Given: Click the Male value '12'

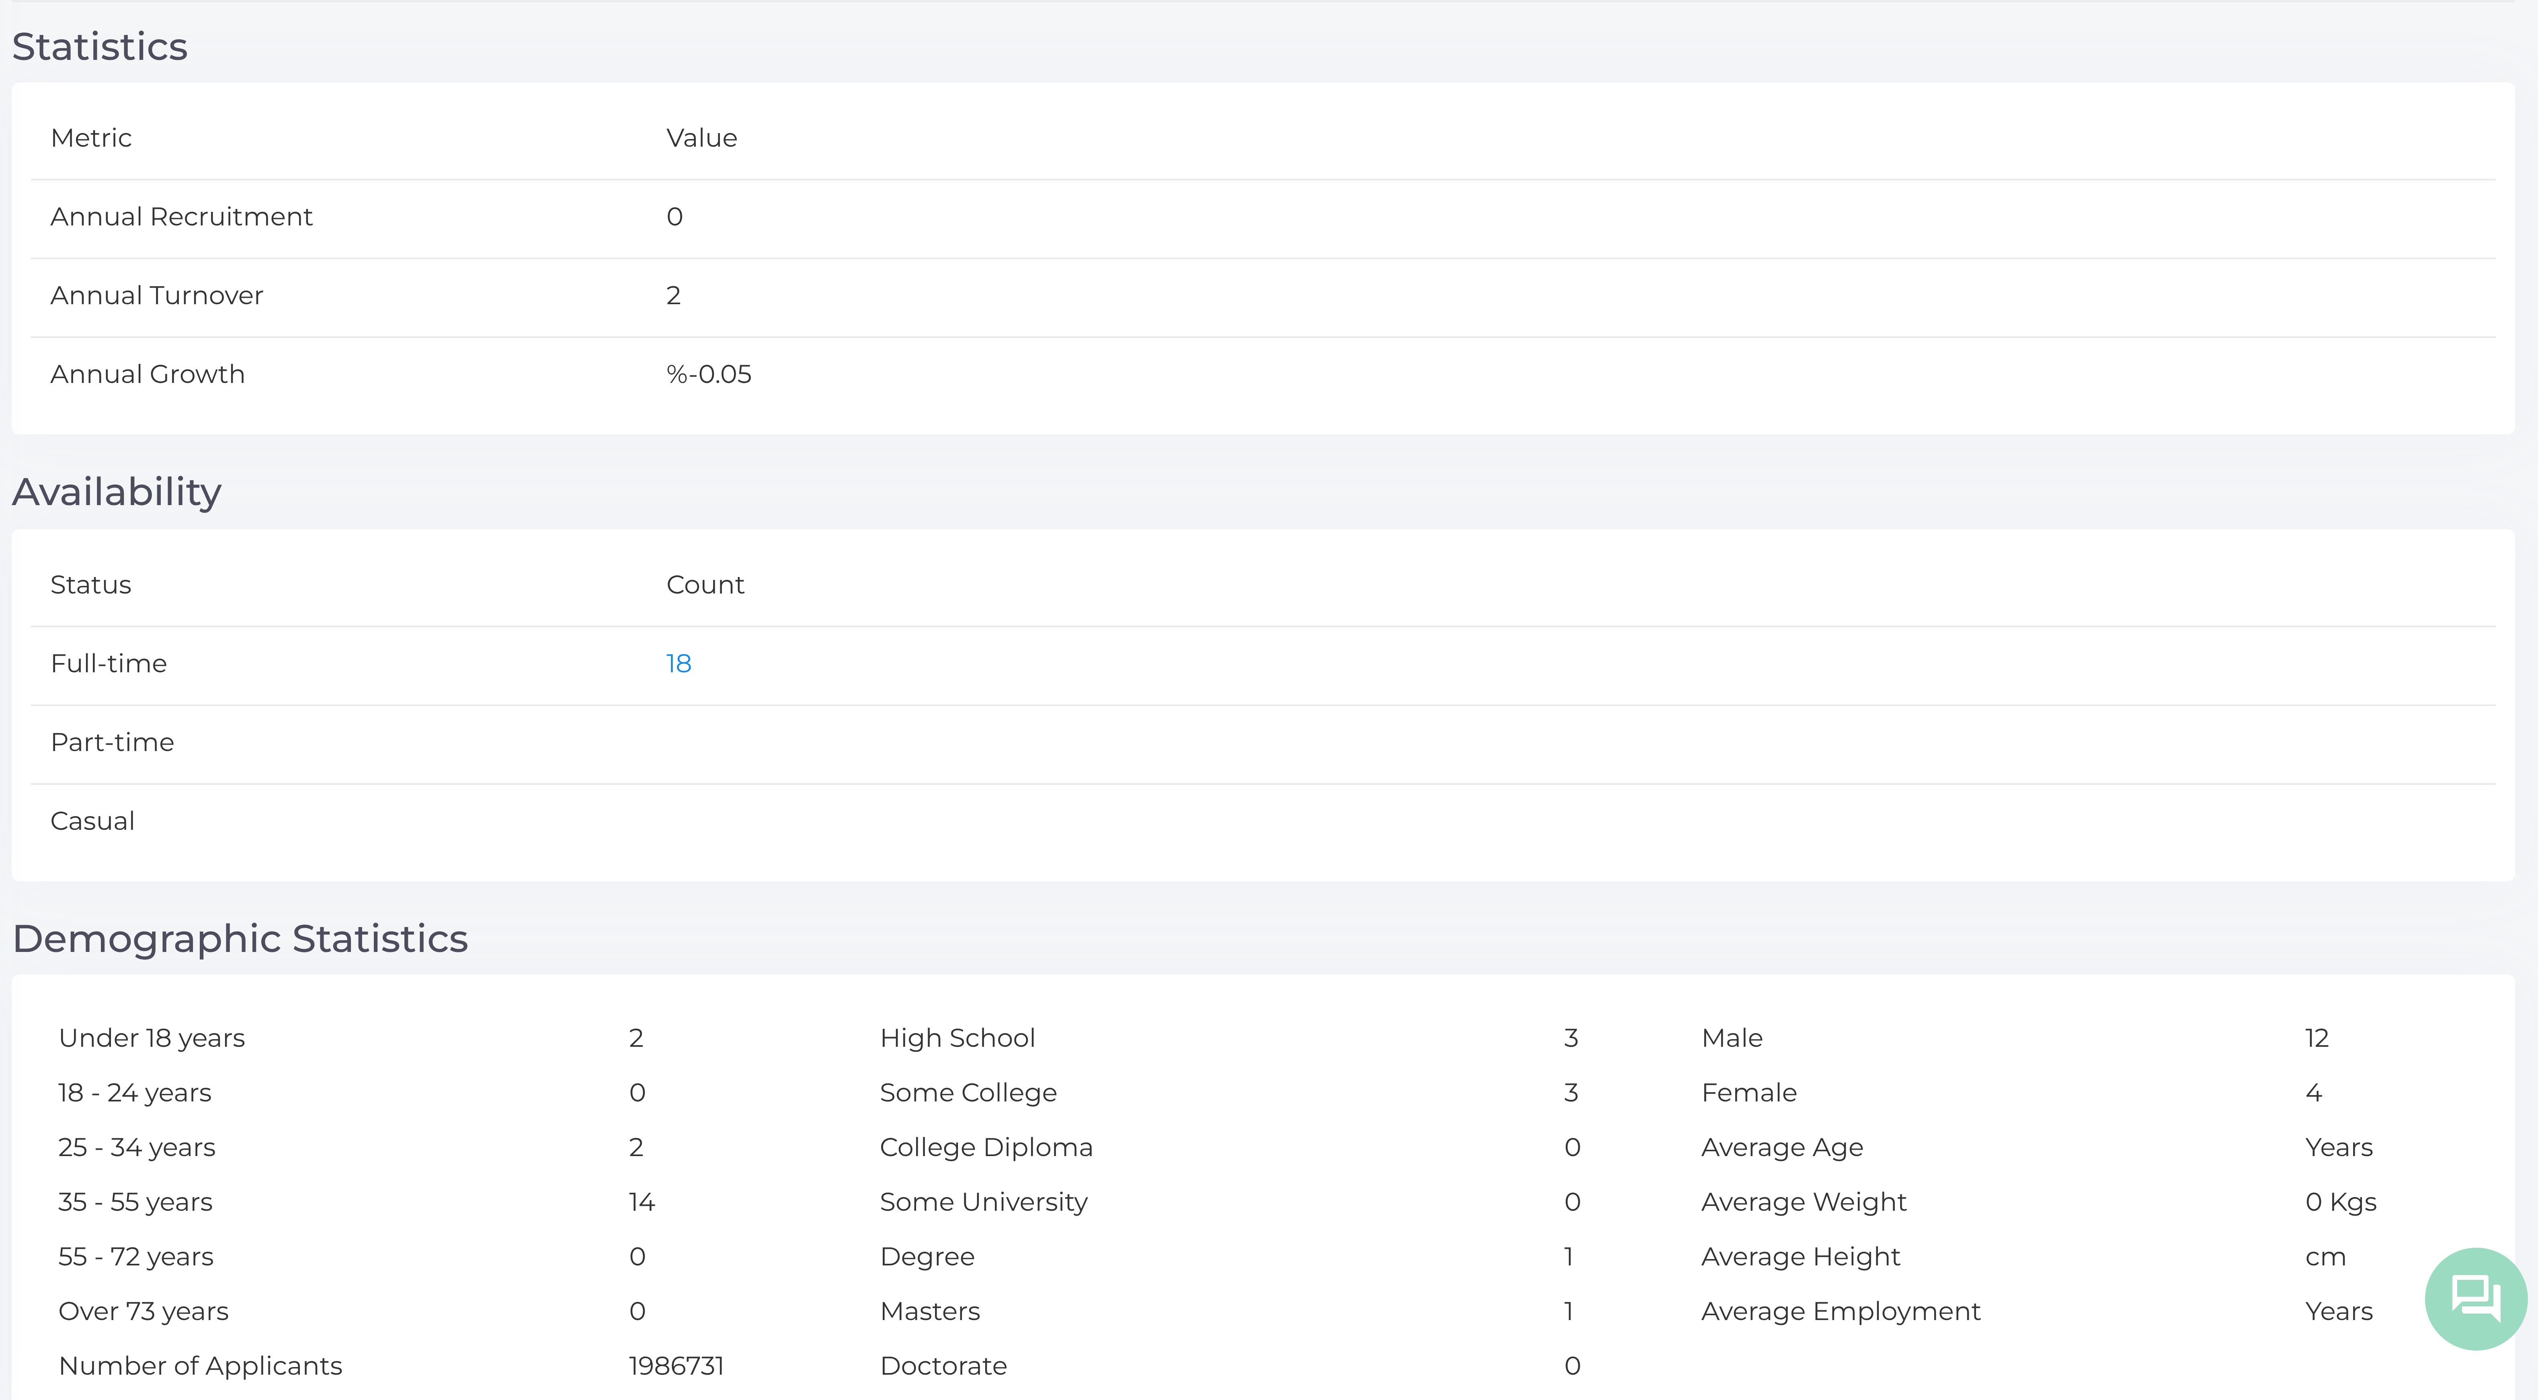Looking at the screenshot, I should point(2317,1038).
